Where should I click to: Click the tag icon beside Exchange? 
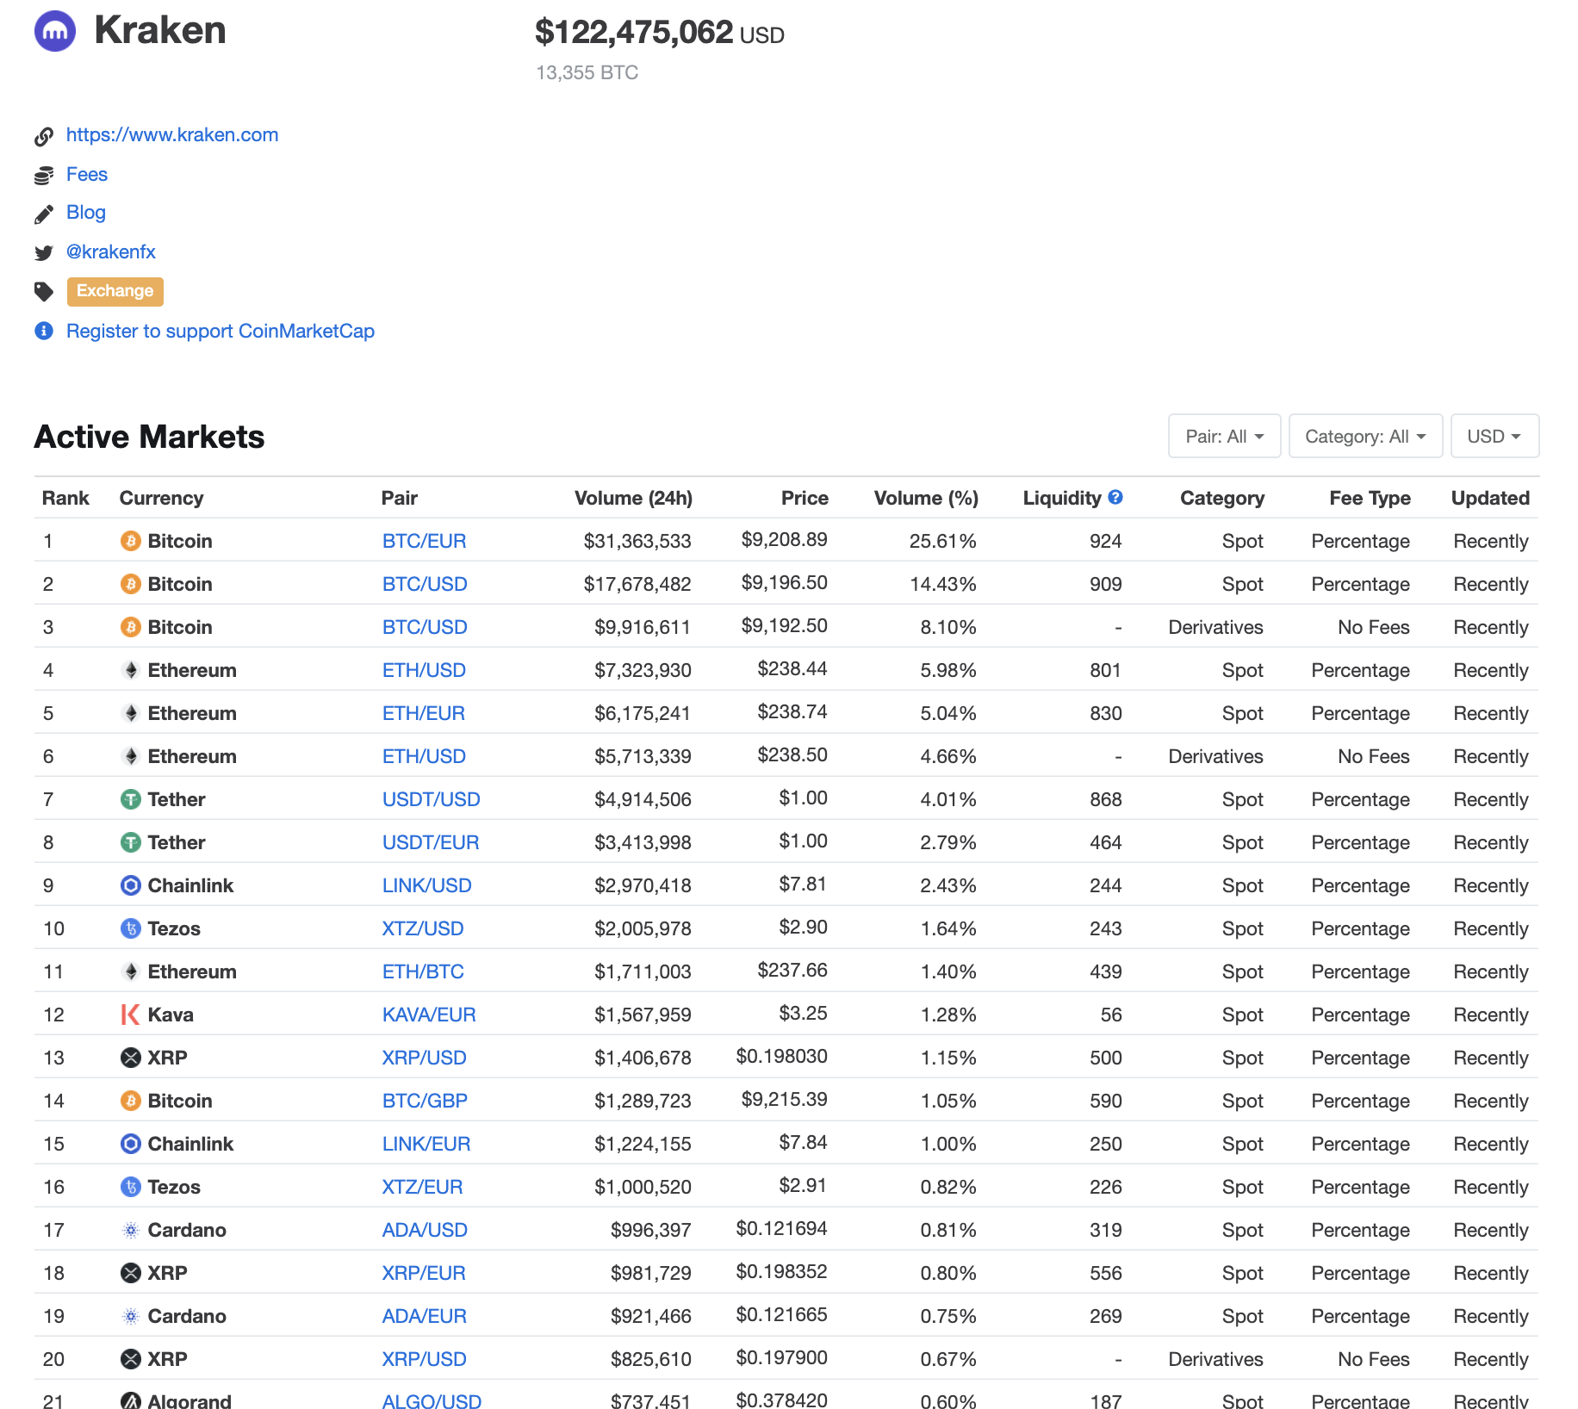tap(44, 292)
